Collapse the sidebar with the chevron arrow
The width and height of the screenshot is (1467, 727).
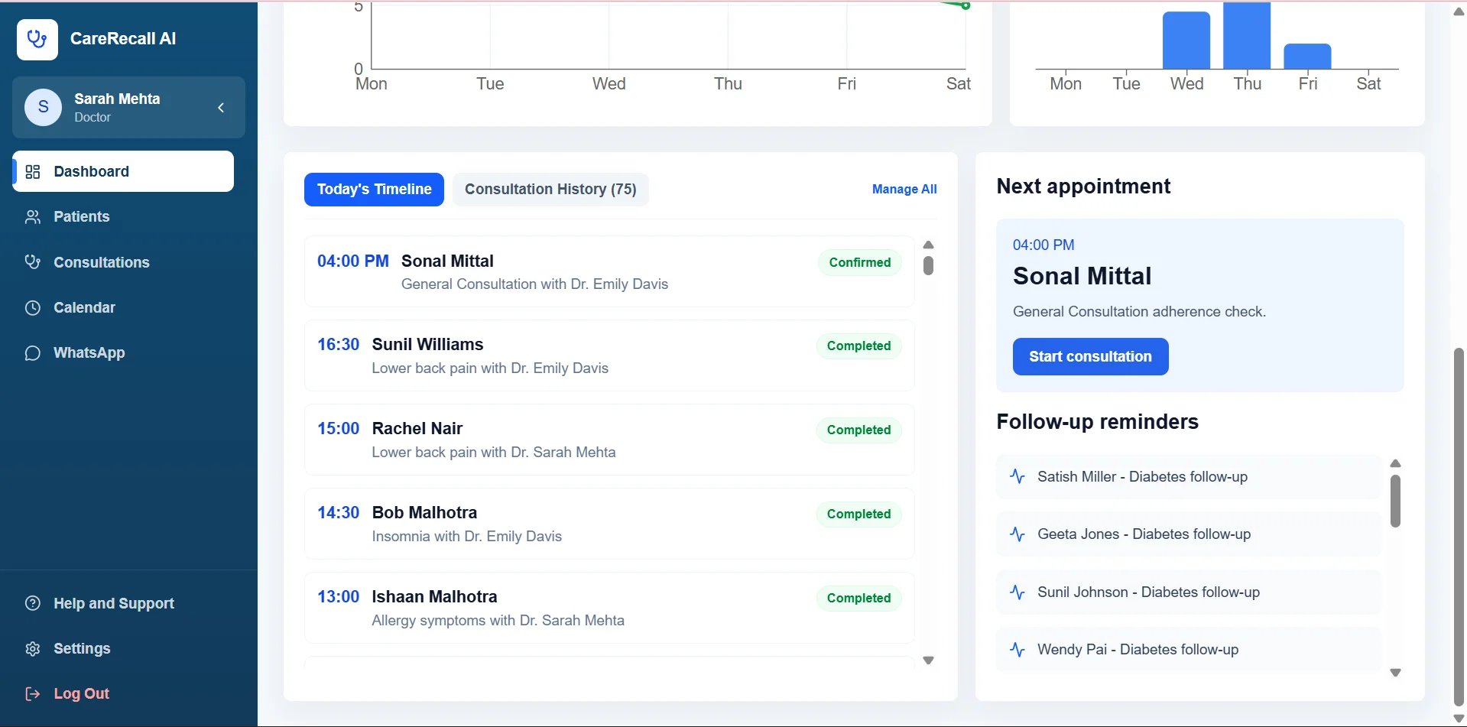pos(221,108)
